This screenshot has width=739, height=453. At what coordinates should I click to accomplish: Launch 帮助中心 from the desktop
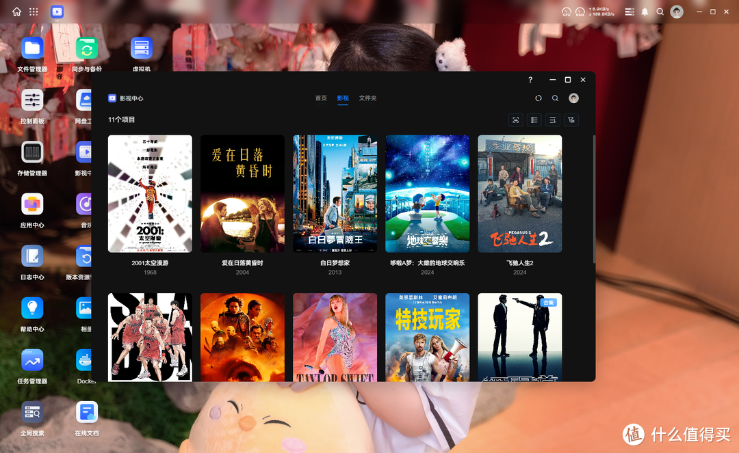32,309
